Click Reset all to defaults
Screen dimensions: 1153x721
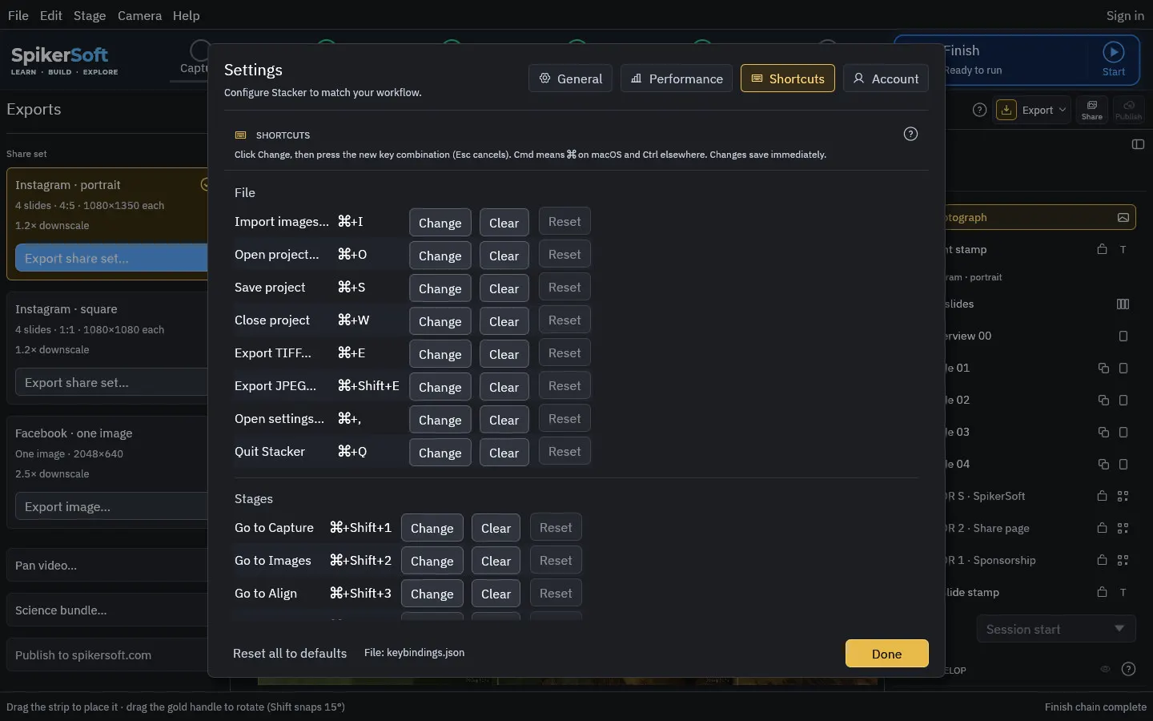(290, 653)
